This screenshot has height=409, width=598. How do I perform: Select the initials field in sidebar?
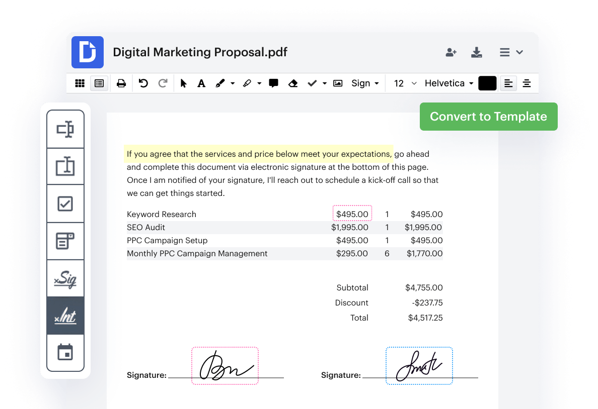click(65, 316)
